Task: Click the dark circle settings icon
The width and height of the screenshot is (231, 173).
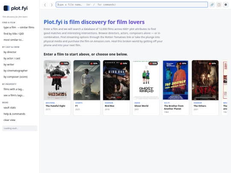Action: pyautogui.click(x=225, y=5)
